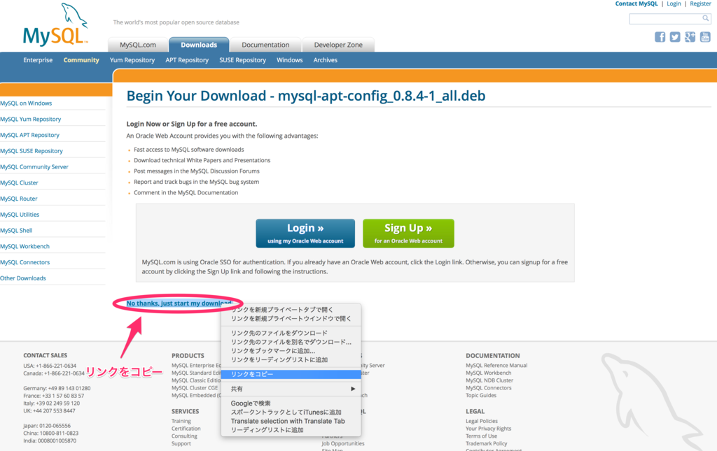Choose リンクをブックマークに追加
Screen dimensions: 717x451
click(291, 351)
